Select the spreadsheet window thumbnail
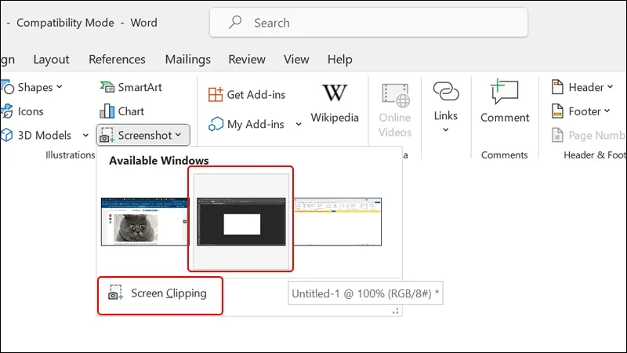Viewport: 627px width, 353px height. click(338, 221)
